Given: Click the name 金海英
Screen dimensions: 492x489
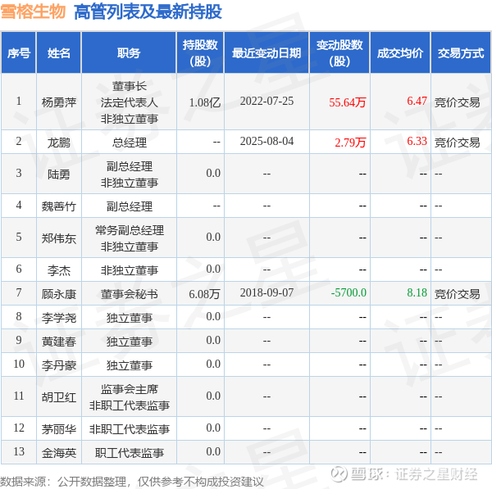Looking at the screenshot, I should [x=59, y=453].
